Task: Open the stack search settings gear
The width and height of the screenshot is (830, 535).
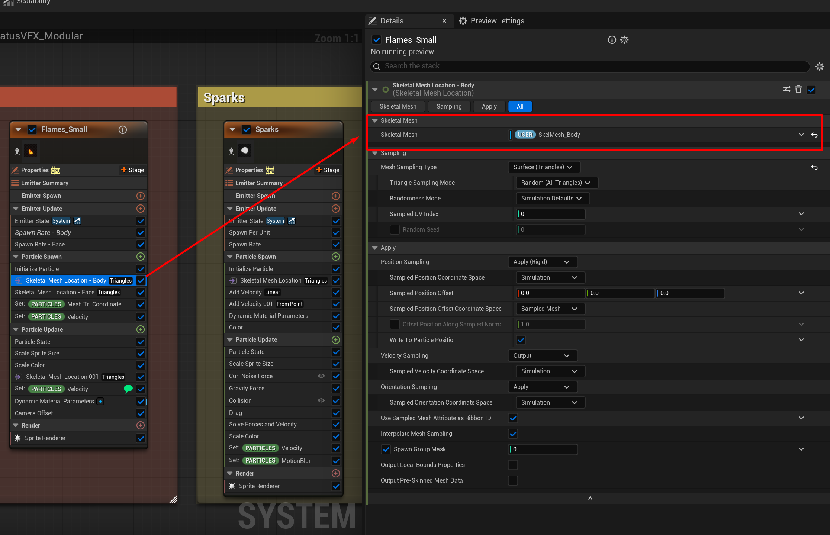Action: pos(820,67)
